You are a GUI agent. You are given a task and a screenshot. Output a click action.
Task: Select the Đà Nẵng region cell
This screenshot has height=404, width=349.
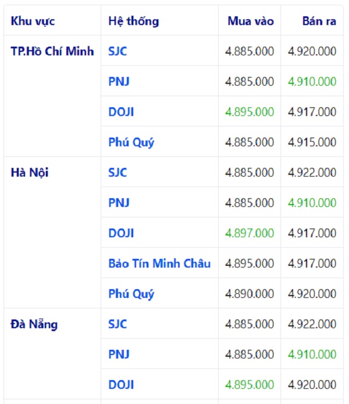(34, 324)
